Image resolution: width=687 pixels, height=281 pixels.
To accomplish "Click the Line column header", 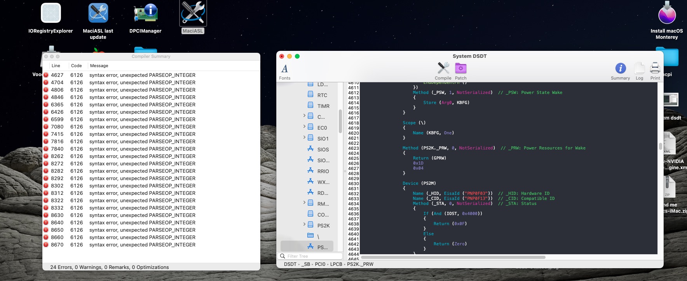I will [x=56, y=66].
